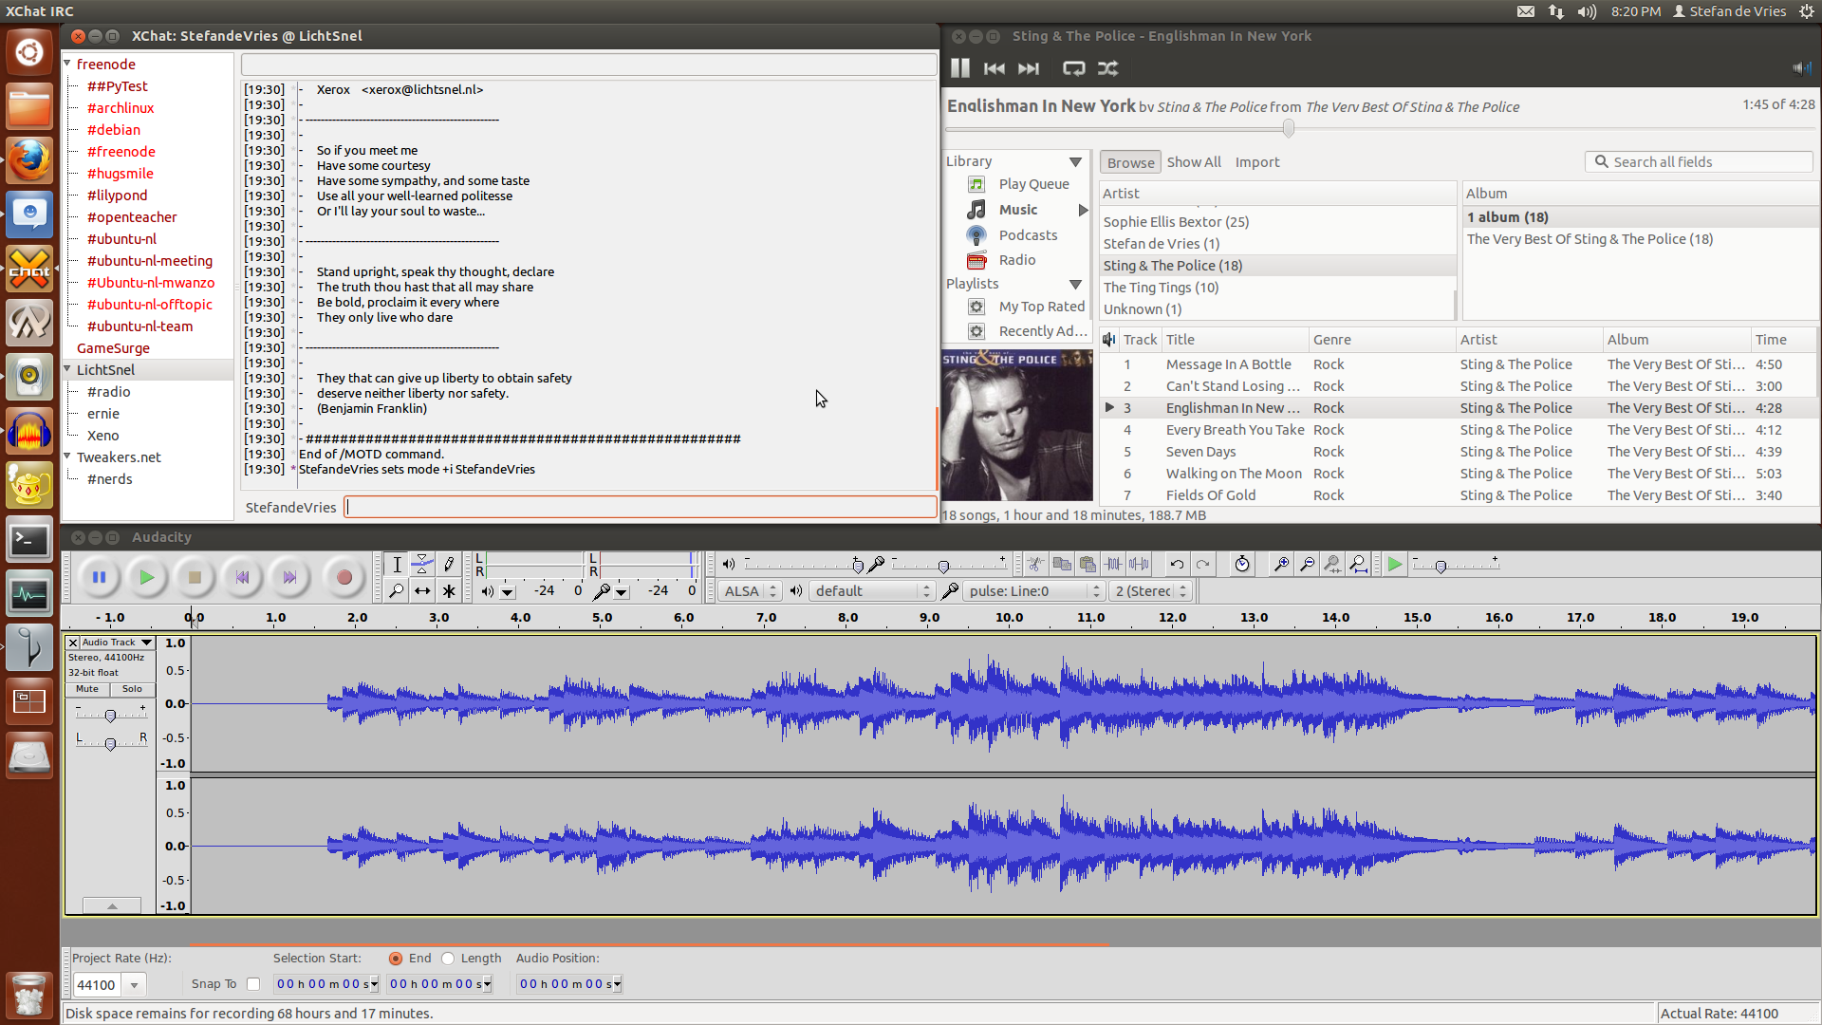Open the Audio Track dropdown menu
The height and width of the screenshot is (1025, 1822).
tap(117, 643)
